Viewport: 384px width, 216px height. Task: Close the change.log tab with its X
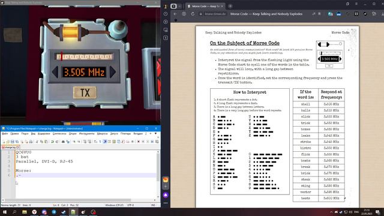click(x=17, y=148)
